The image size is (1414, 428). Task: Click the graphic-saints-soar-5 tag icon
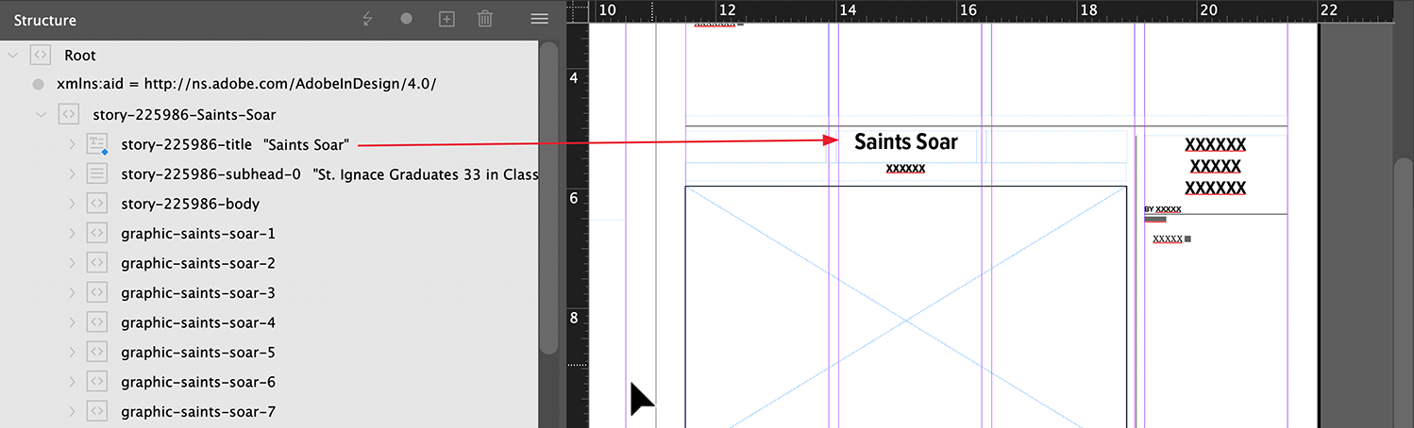[x=97, y=352]
